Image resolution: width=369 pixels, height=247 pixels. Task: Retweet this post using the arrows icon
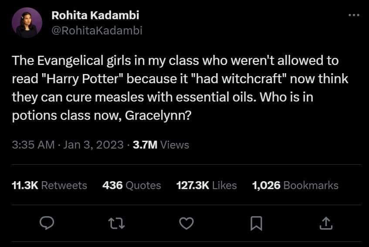[x=117, y=223]
